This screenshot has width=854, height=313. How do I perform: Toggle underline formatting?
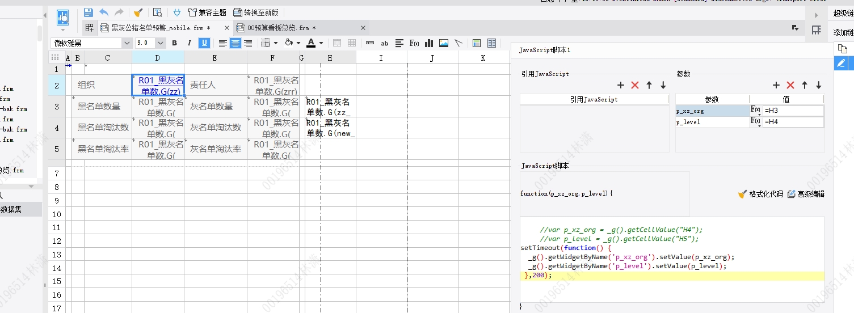click(204, 43)
